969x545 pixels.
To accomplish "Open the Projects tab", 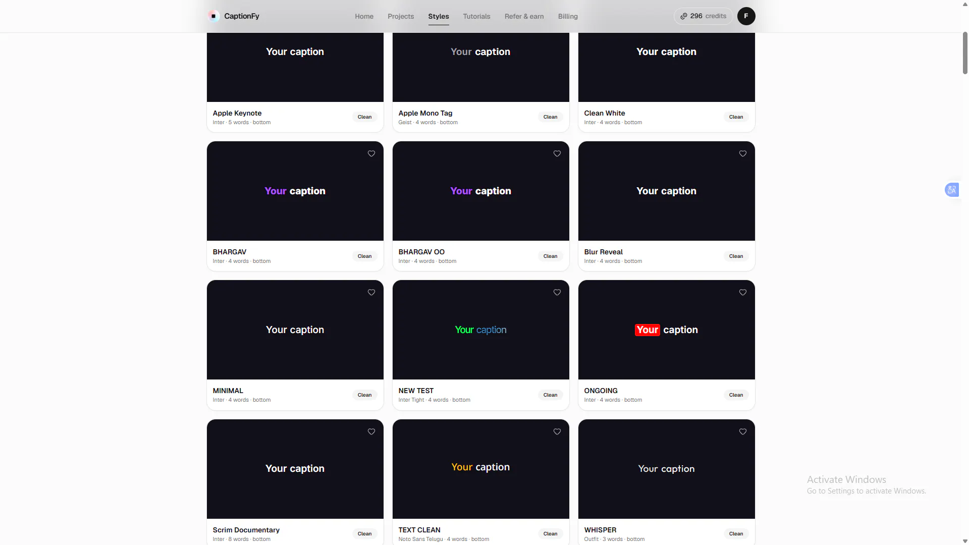I will pos(401,16).
